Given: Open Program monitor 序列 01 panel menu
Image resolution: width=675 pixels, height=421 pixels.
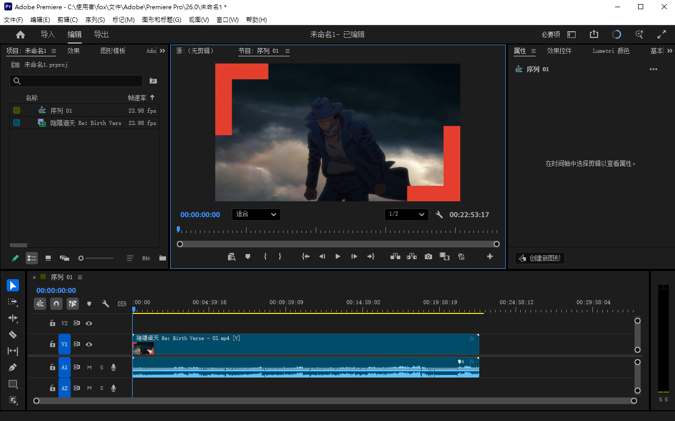Looking at the screenshot, I should [x=288, y=51].
